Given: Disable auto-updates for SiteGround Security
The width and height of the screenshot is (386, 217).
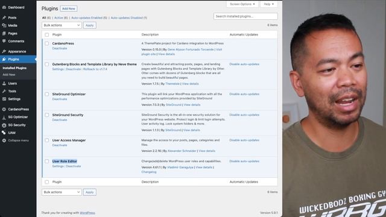Looking at the screenshot, I should tap(244, 115).
